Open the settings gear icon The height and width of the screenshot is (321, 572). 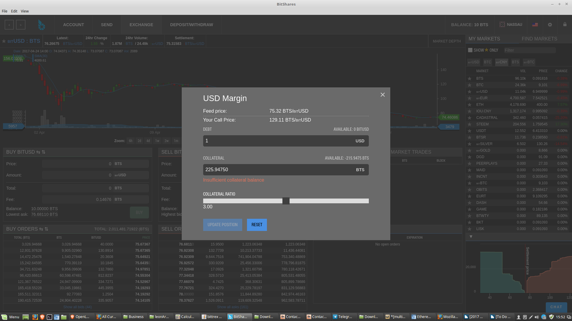tap(550, 25)
